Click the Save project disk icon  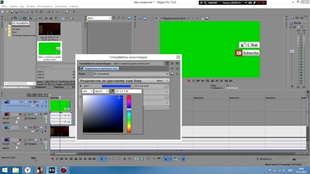(12, 12)
